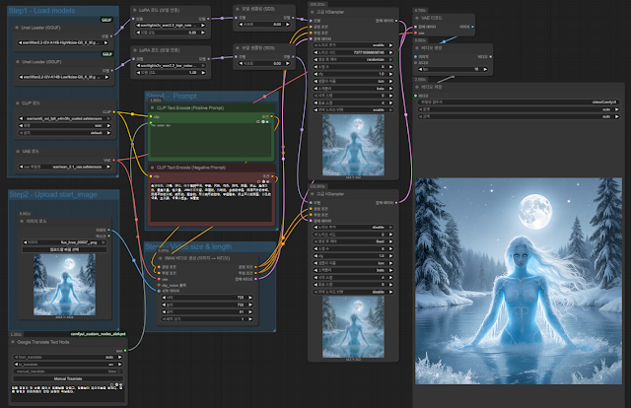Toggle 노이즈 추가 set to enable in the KSampler
The width and height of the screenshot is (631, 408).
pyautogui.click(x=353, y=45)
